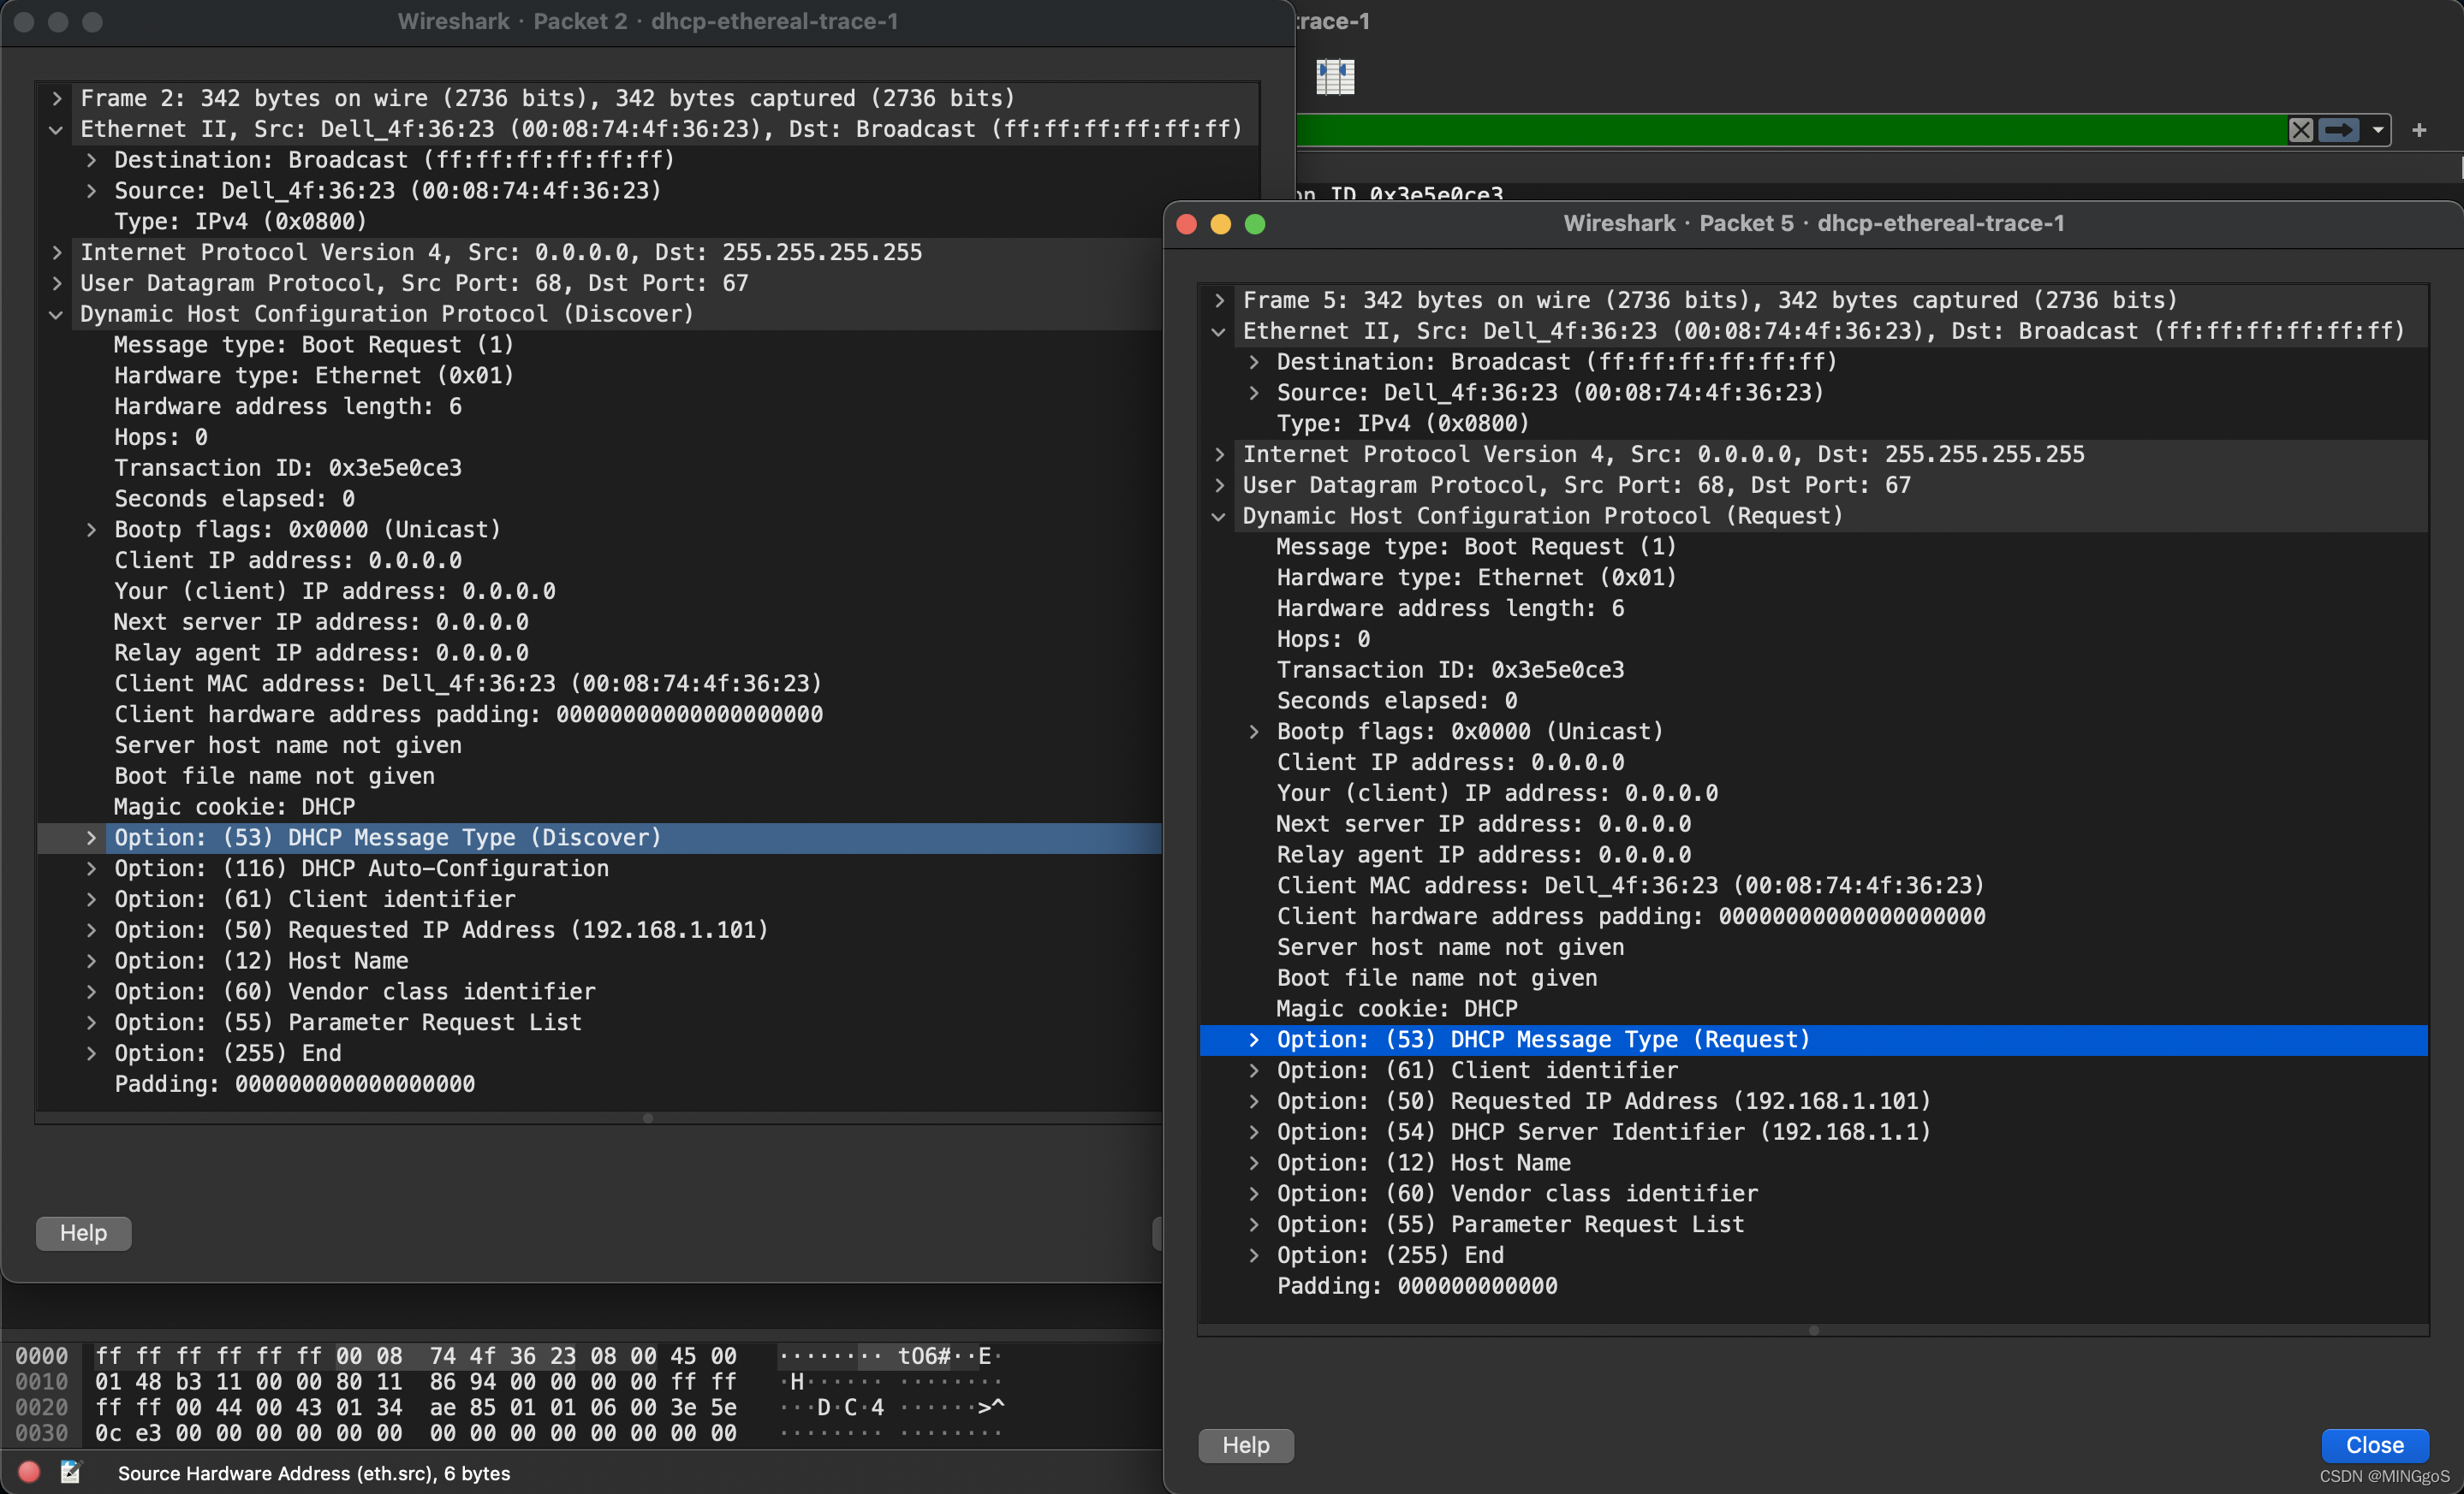Select Hops: 0 row in Packet 5
This screenshot has width=2464, height=1494.
(x=1814, y=638)
